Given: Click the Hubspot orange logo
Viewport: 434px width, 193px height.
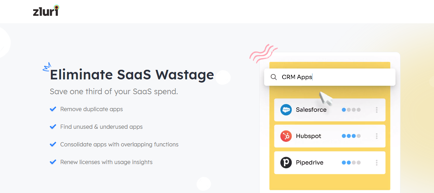Looking at the screenshot, I should click(x=286, y=136).
